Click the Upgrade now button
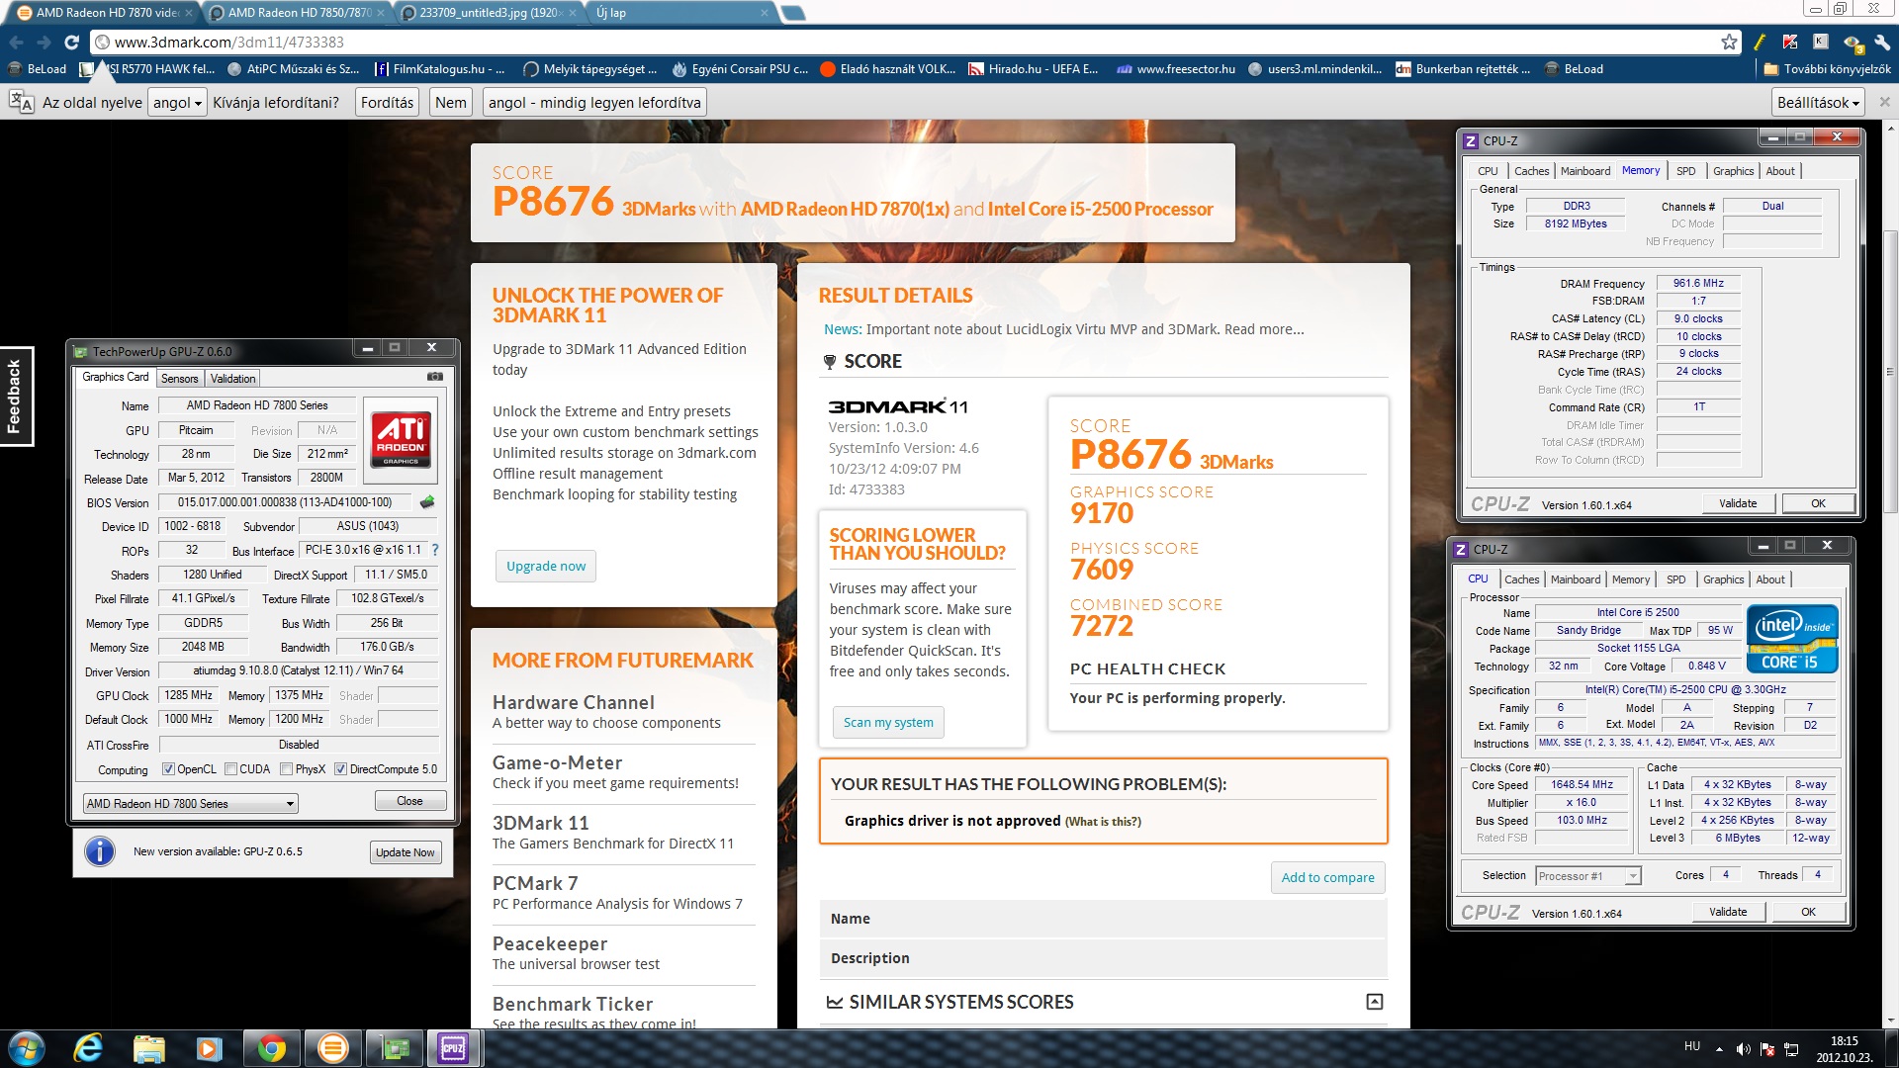The image size is (1899, 1068). (546, 566)
